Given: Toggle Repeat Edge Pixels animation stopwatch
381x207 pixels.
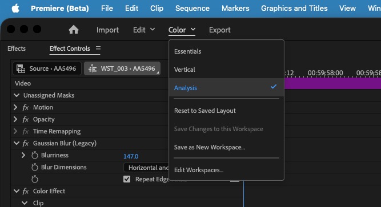Looking at the screenshot, I should (35, 179).
